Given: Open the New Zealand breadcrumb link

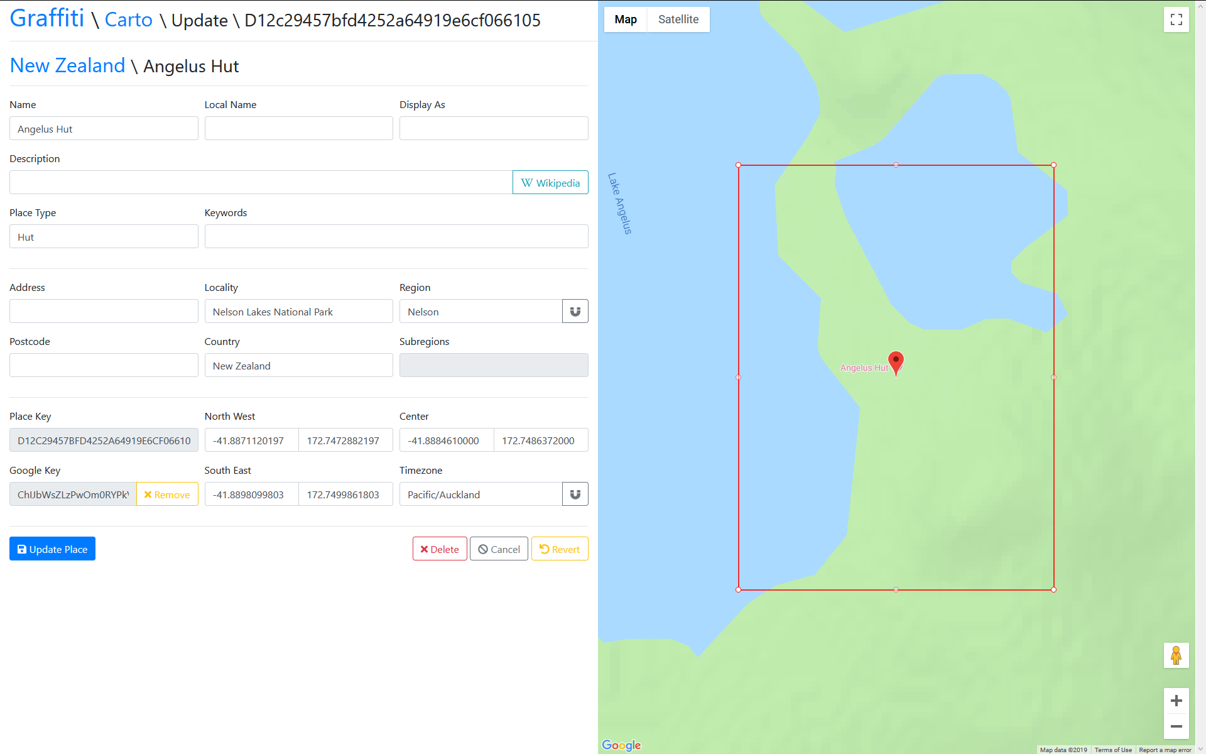Looking at the screenshot, I should pyautogui.click(x=67, y=65).
